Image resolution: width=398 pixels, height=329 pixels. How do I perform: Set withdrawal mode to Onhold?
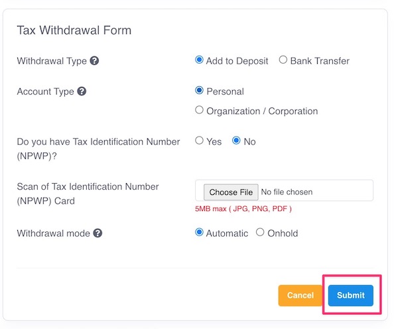pos(260,232)
